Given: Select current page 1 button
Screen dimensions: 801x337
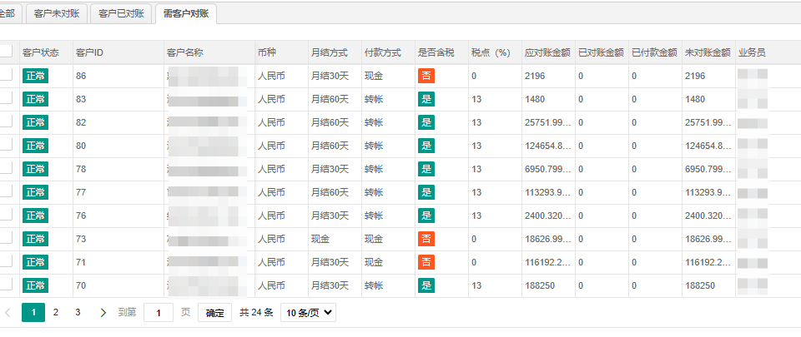Looking at the screenshot, I should 33,313.
